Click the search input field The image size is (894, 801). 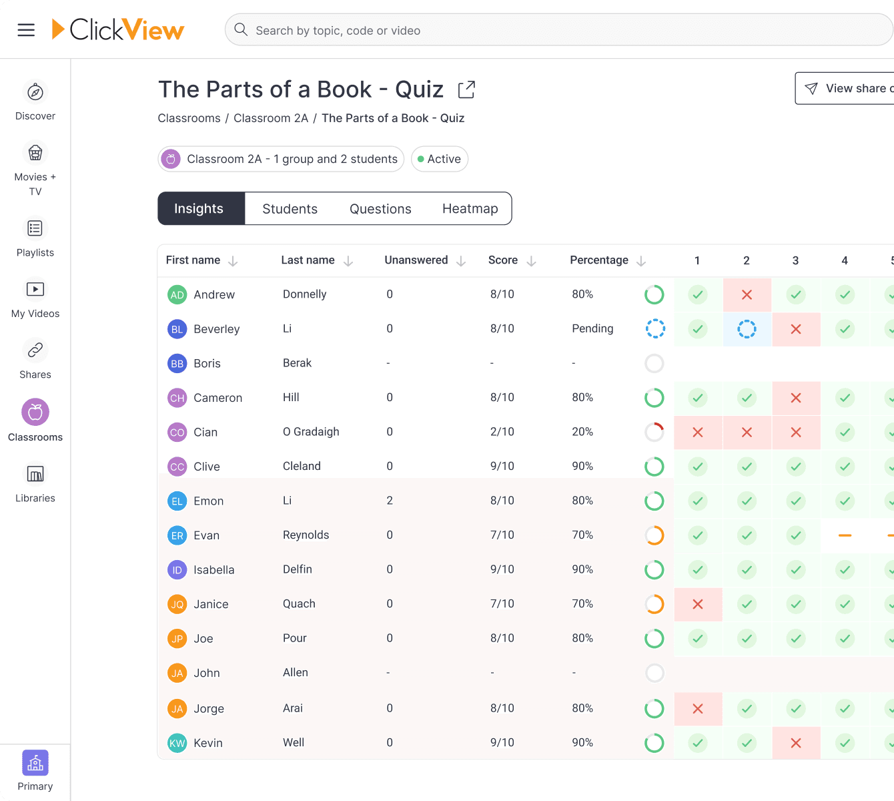560,30
